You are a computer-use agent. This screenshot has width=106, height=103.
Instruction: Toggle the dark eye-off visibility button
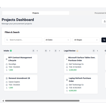pos(104,40)
